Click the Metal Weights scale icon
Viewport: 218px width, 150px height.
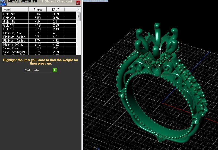coord(3,3)
